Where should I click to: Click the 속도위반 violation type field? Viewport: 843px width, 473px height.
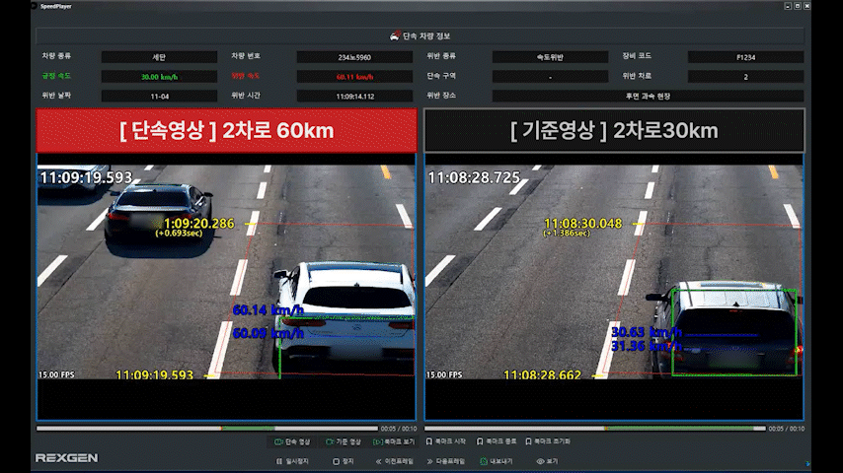[550, 57]
